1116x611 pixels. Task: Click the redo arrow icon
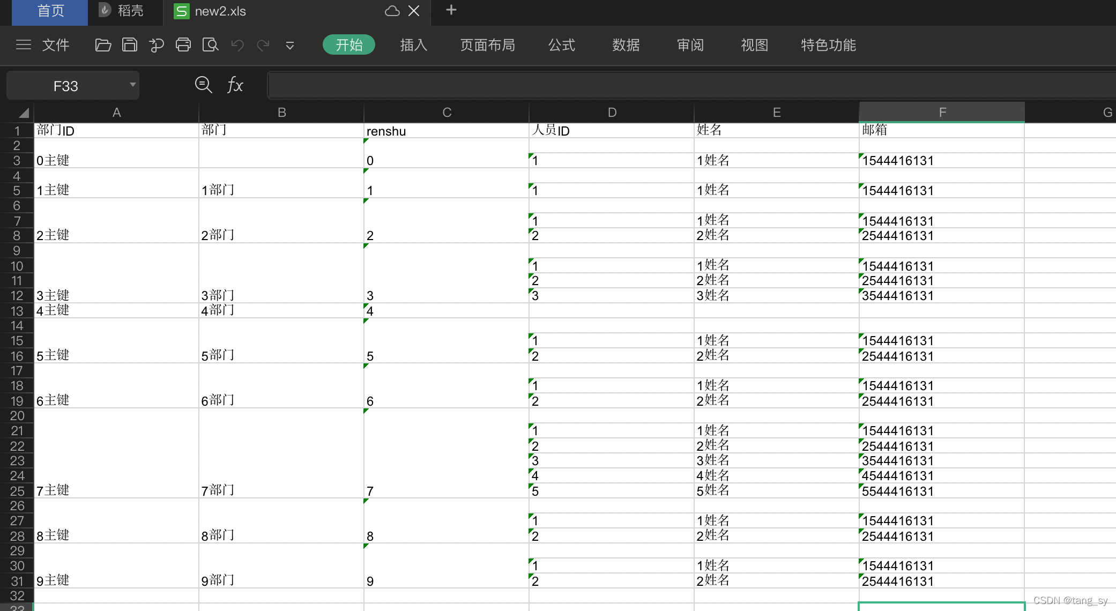[263, 45]
